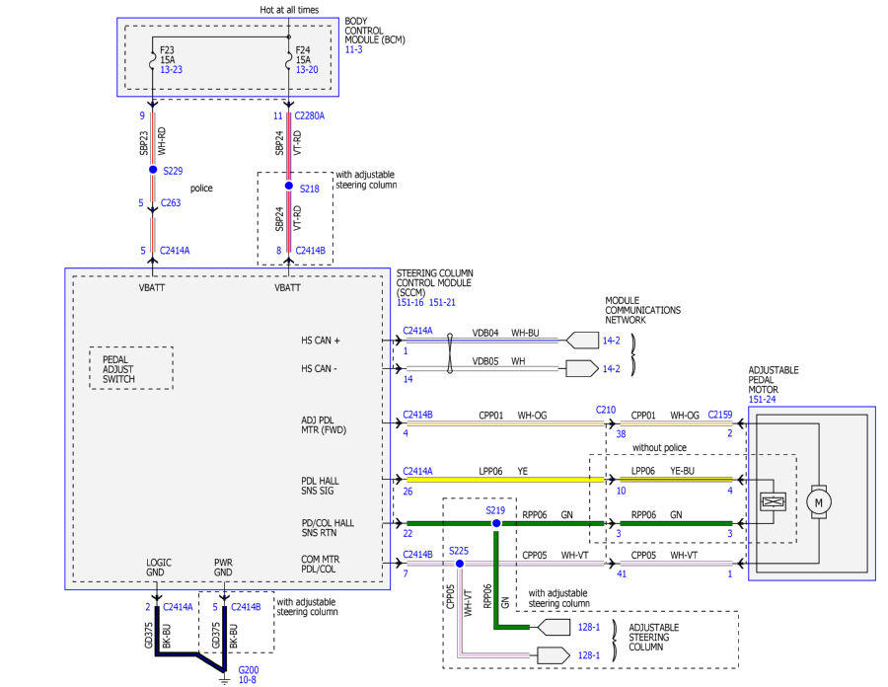Open the 13-23 reference for fuse F23
888x687 pixels.
click(x=171, y=70)
